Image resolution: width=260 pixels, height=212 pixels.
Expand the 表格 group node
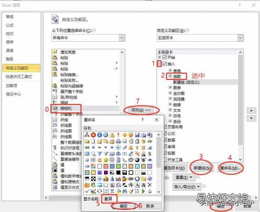tap(170, 70)
